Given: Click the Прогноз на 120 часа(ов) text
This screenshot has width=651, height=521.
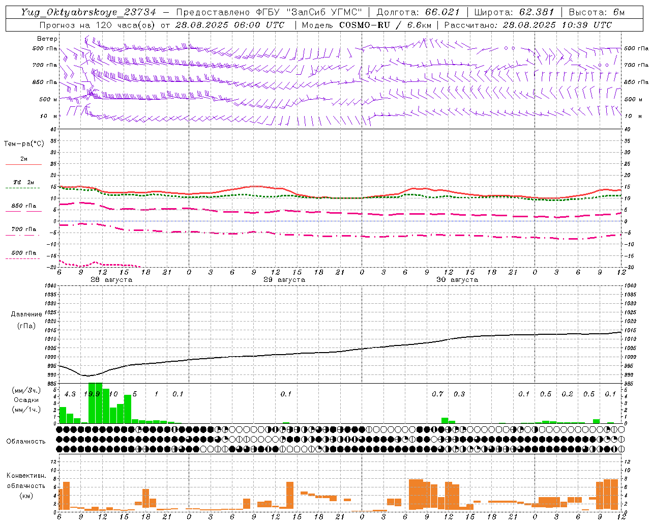Looking at the screenshot, I should pyautogui.click(x=98, y=25).
